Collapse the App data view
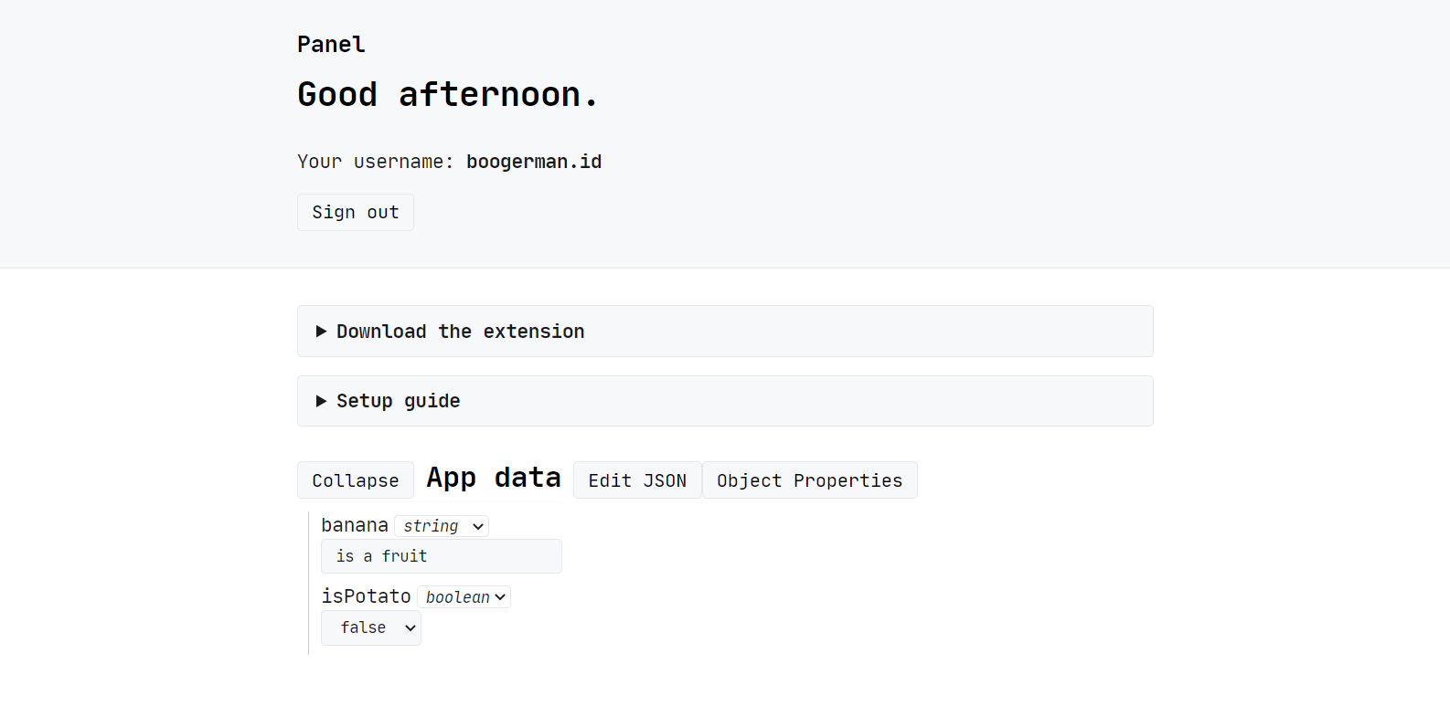 [355, 479]
